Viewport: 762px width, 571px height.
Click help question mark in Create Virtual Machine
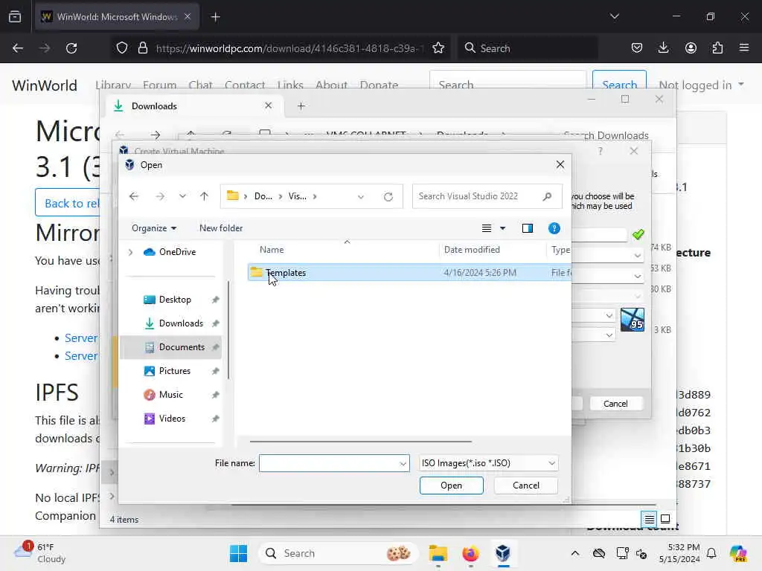(601, 151)
